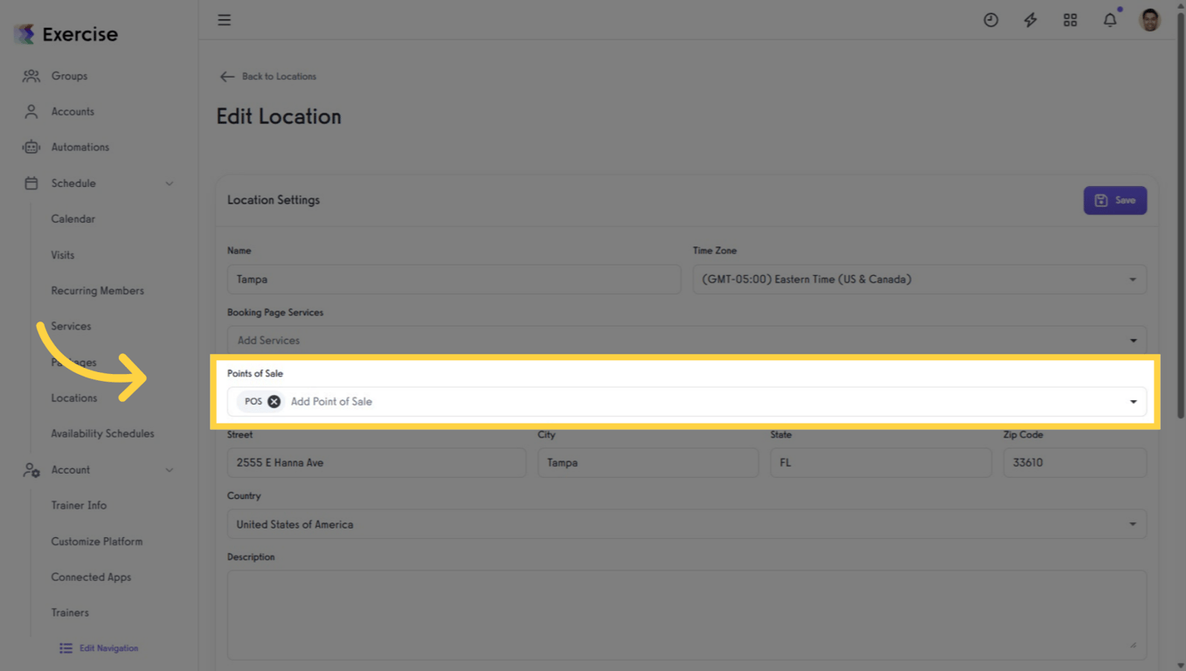Click the back arrow icon to Locations
The height and width of the screenshot is (671, 1186).
pyautogui.click(x=227, y=77)
